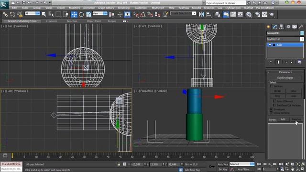This screenshot has height=172, width=306.
Task: Open the Modifiers menu
Action: click(x=75, y=8)
